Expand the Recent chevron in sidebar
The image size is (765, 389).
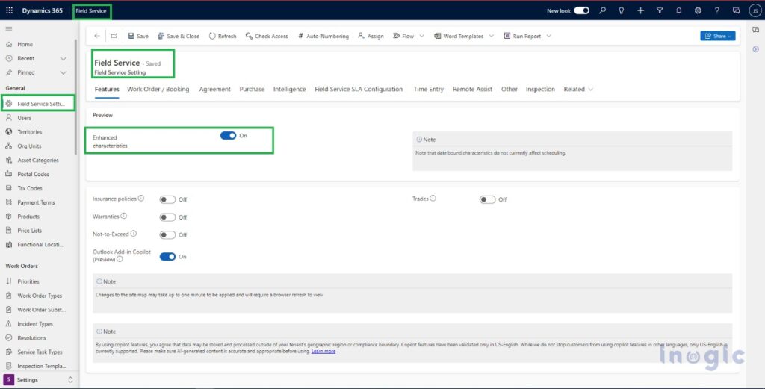point(63,58)
